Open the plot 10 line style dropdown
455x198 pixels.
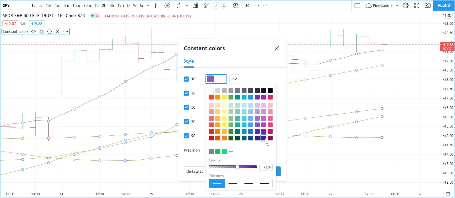click(x=234, y=79)
